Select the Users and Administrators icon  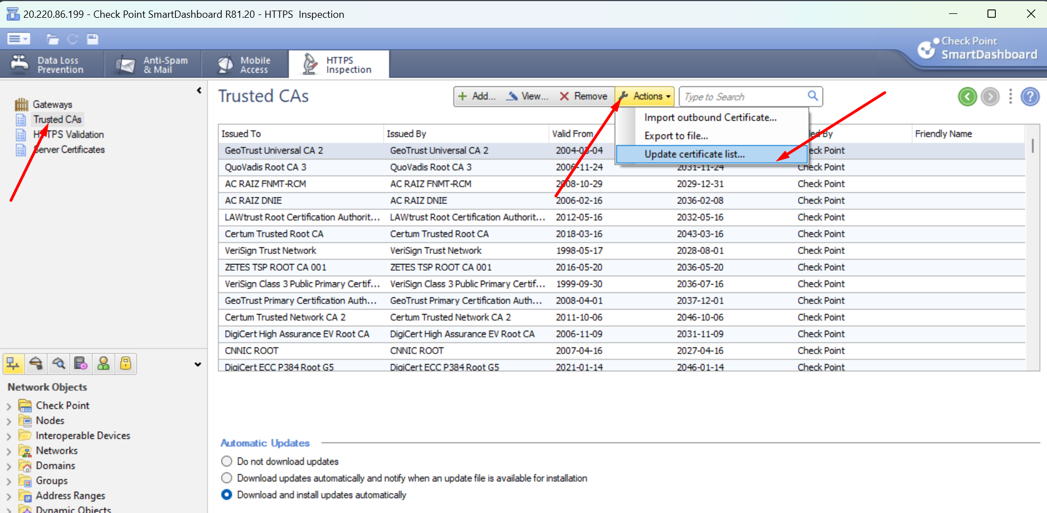(104, 363)
